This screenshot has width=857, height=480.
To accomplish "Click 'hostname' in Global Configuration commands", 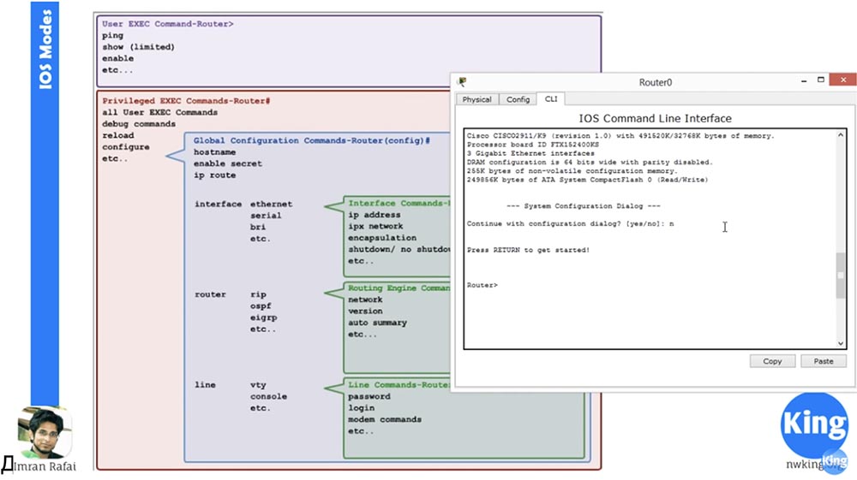I will pyautogui.click(x=214, y=152).
